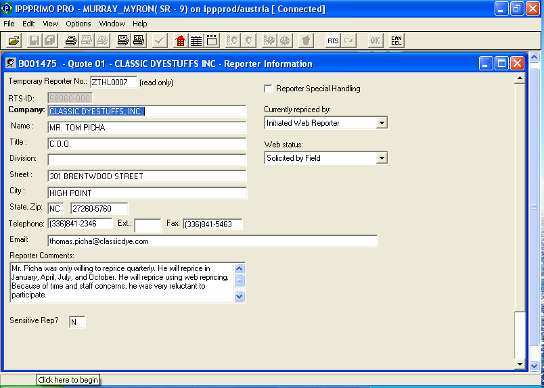Open the Window menu
544x388 pixels.
112,24
